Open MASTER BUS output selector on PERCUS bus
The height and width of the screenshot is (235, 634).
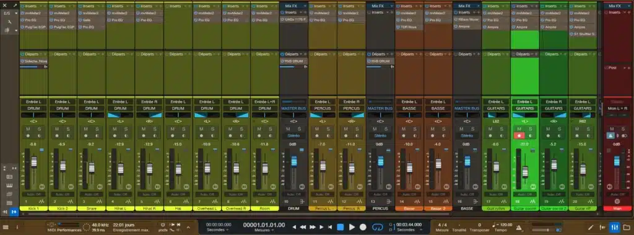pos(380,109)
